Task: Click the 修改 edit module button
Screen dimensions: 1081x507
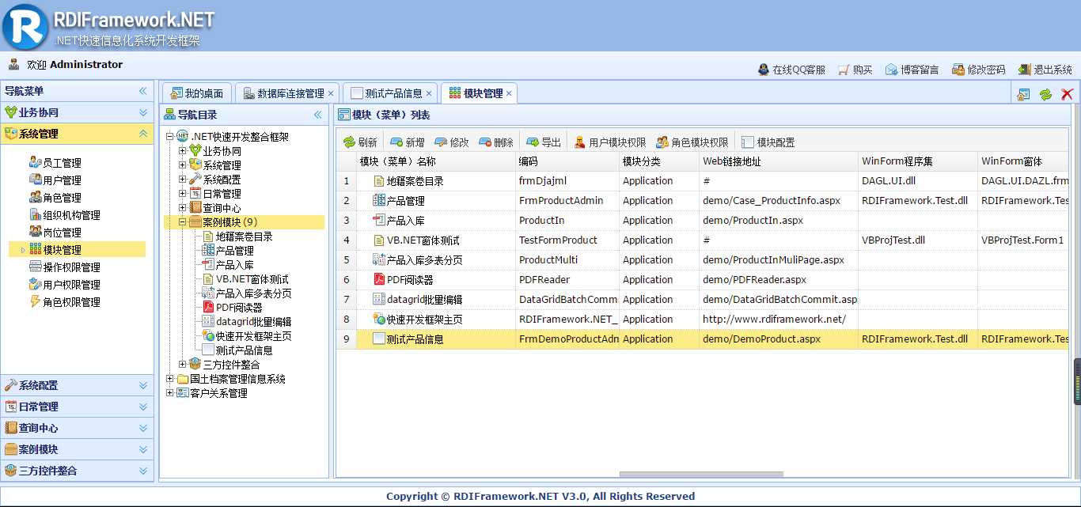Action: coord(451,142)
